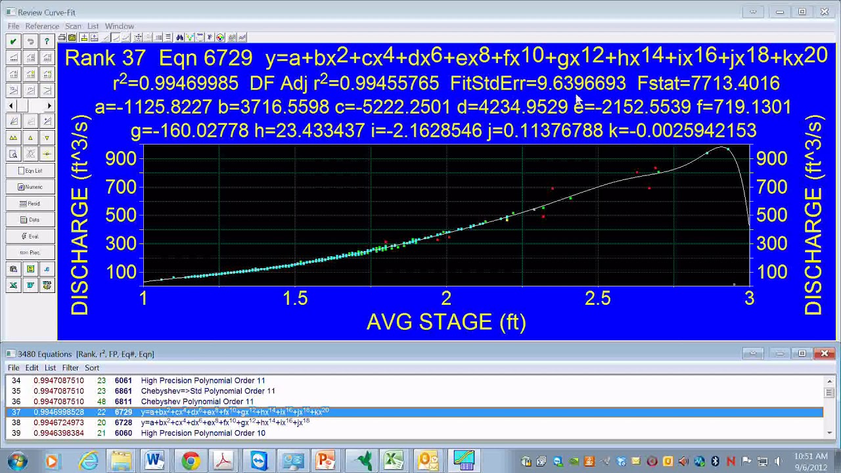Open the File menu in Review Curve-Fit
The width and height of the screenshot is (841, 473).
tap(13, 26)
